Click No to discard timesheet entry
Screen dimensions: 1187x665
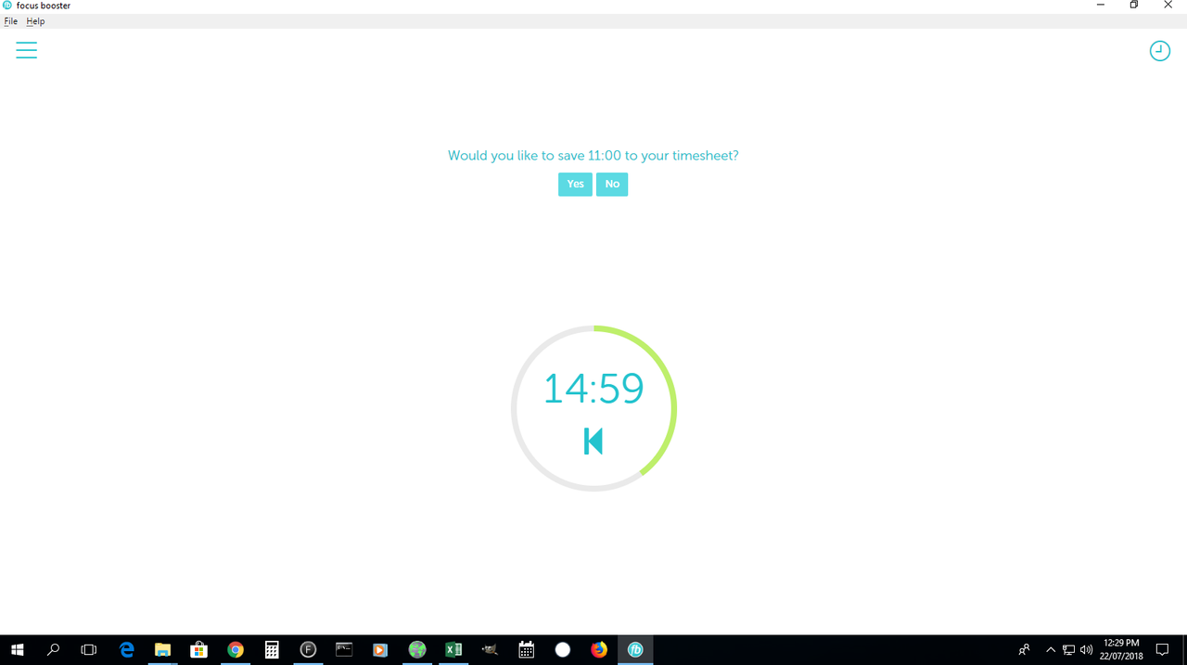[x=612, y=184]
